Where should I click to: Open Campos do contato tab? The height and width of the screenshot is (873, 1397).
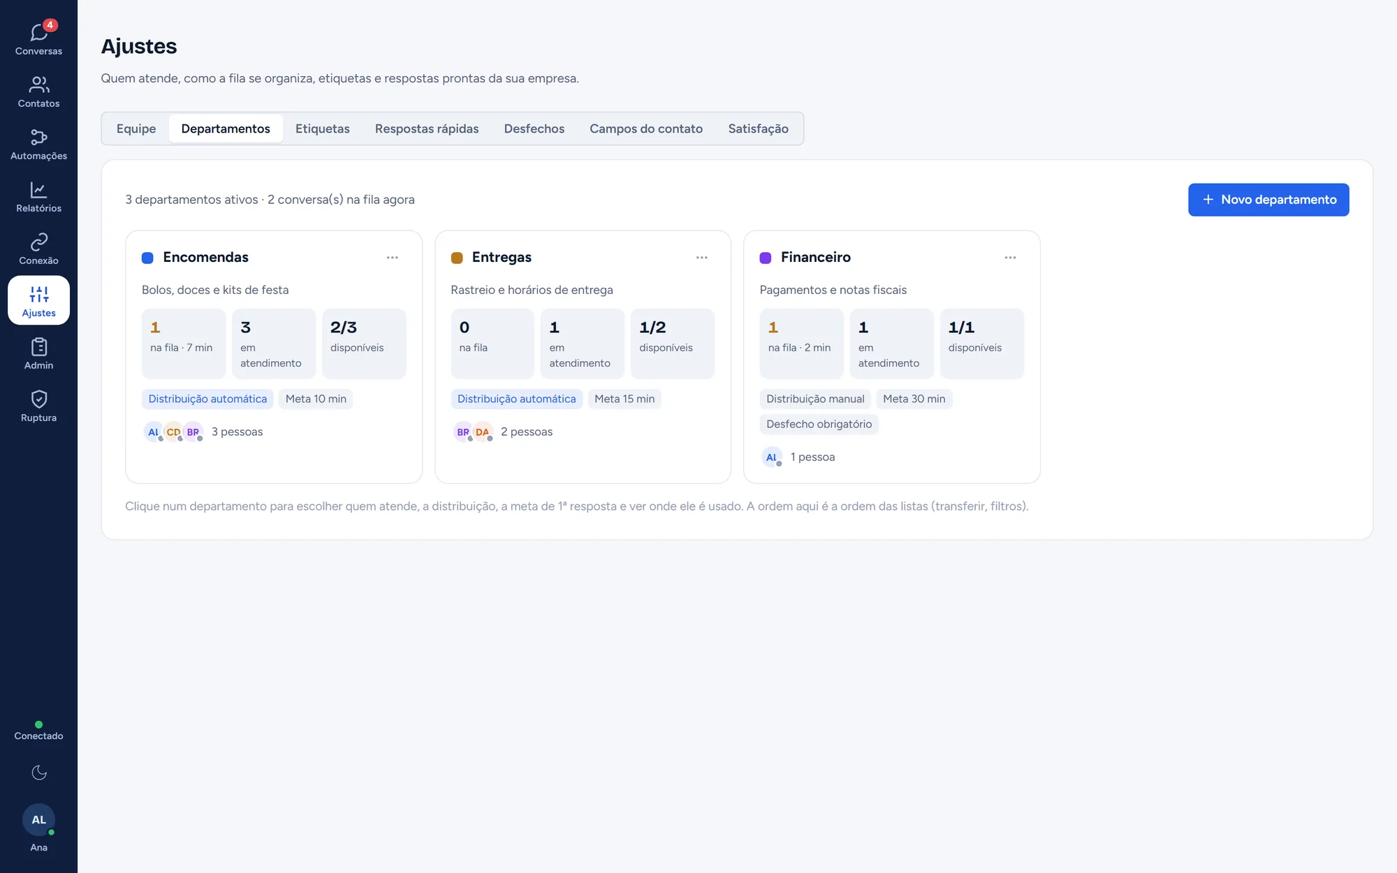tap(646, 129)
